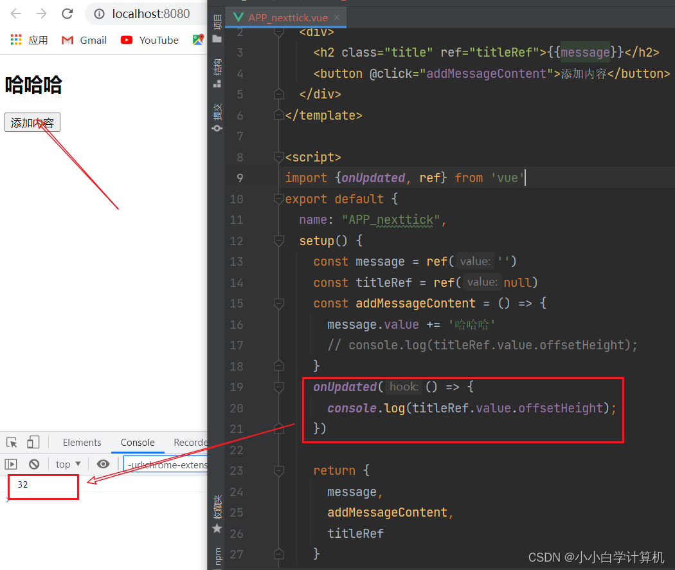This screenshot has height=570, width=675.
Task: Collapse the div block at line 2
Action: (x=279, y=32)
